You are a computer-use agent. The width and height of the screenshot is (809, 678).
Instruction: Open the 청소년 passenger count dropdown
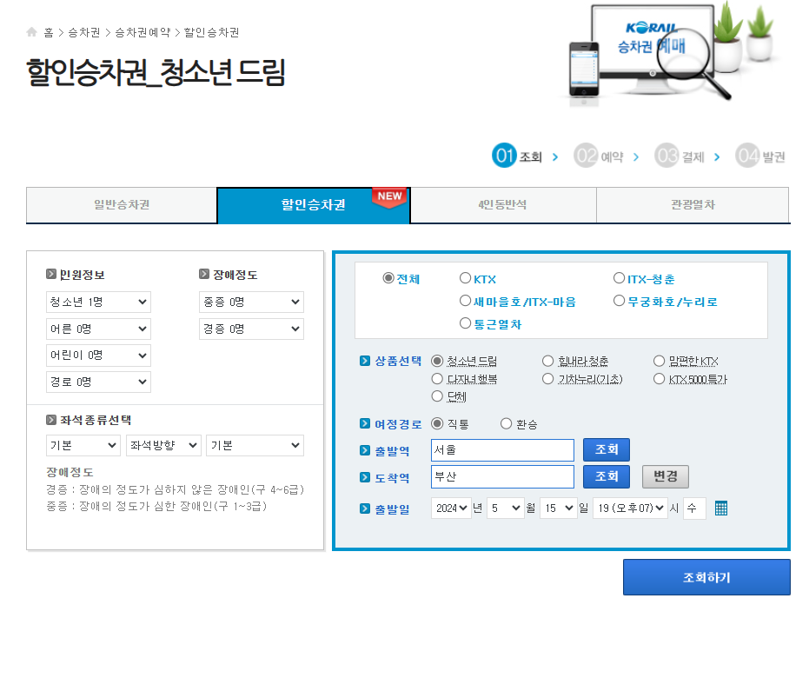click(x=98, y=302)
